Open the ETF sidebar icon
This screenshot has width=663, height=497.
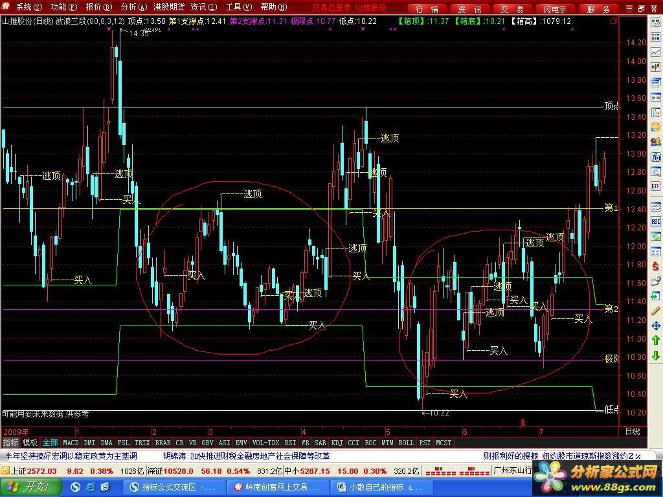click(x=655, y=186)
